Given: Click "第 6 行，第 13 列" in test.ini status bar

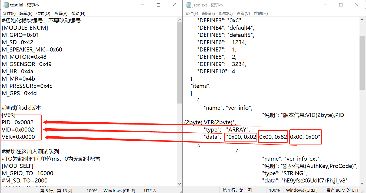Looking at the screenshot, I should (x=56, y=191).
